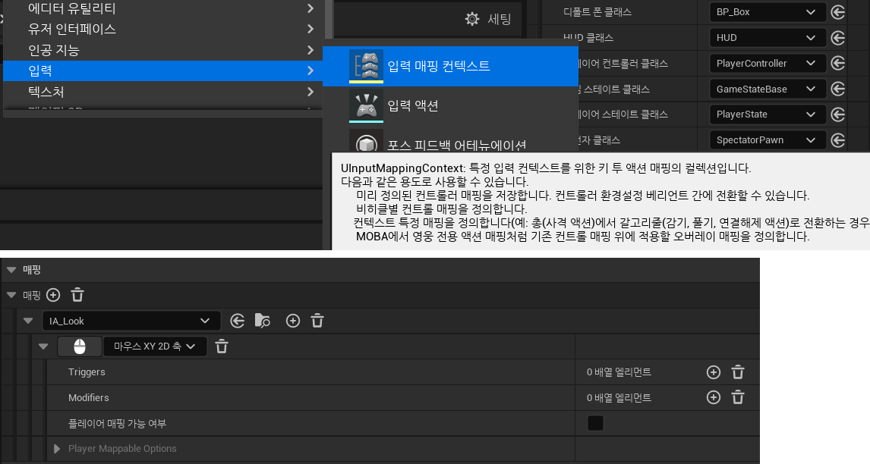The height and width of the screenshot is (464, 870).
Task: Use selected asset arrow beside IA_Look
Action: [237, 321]
